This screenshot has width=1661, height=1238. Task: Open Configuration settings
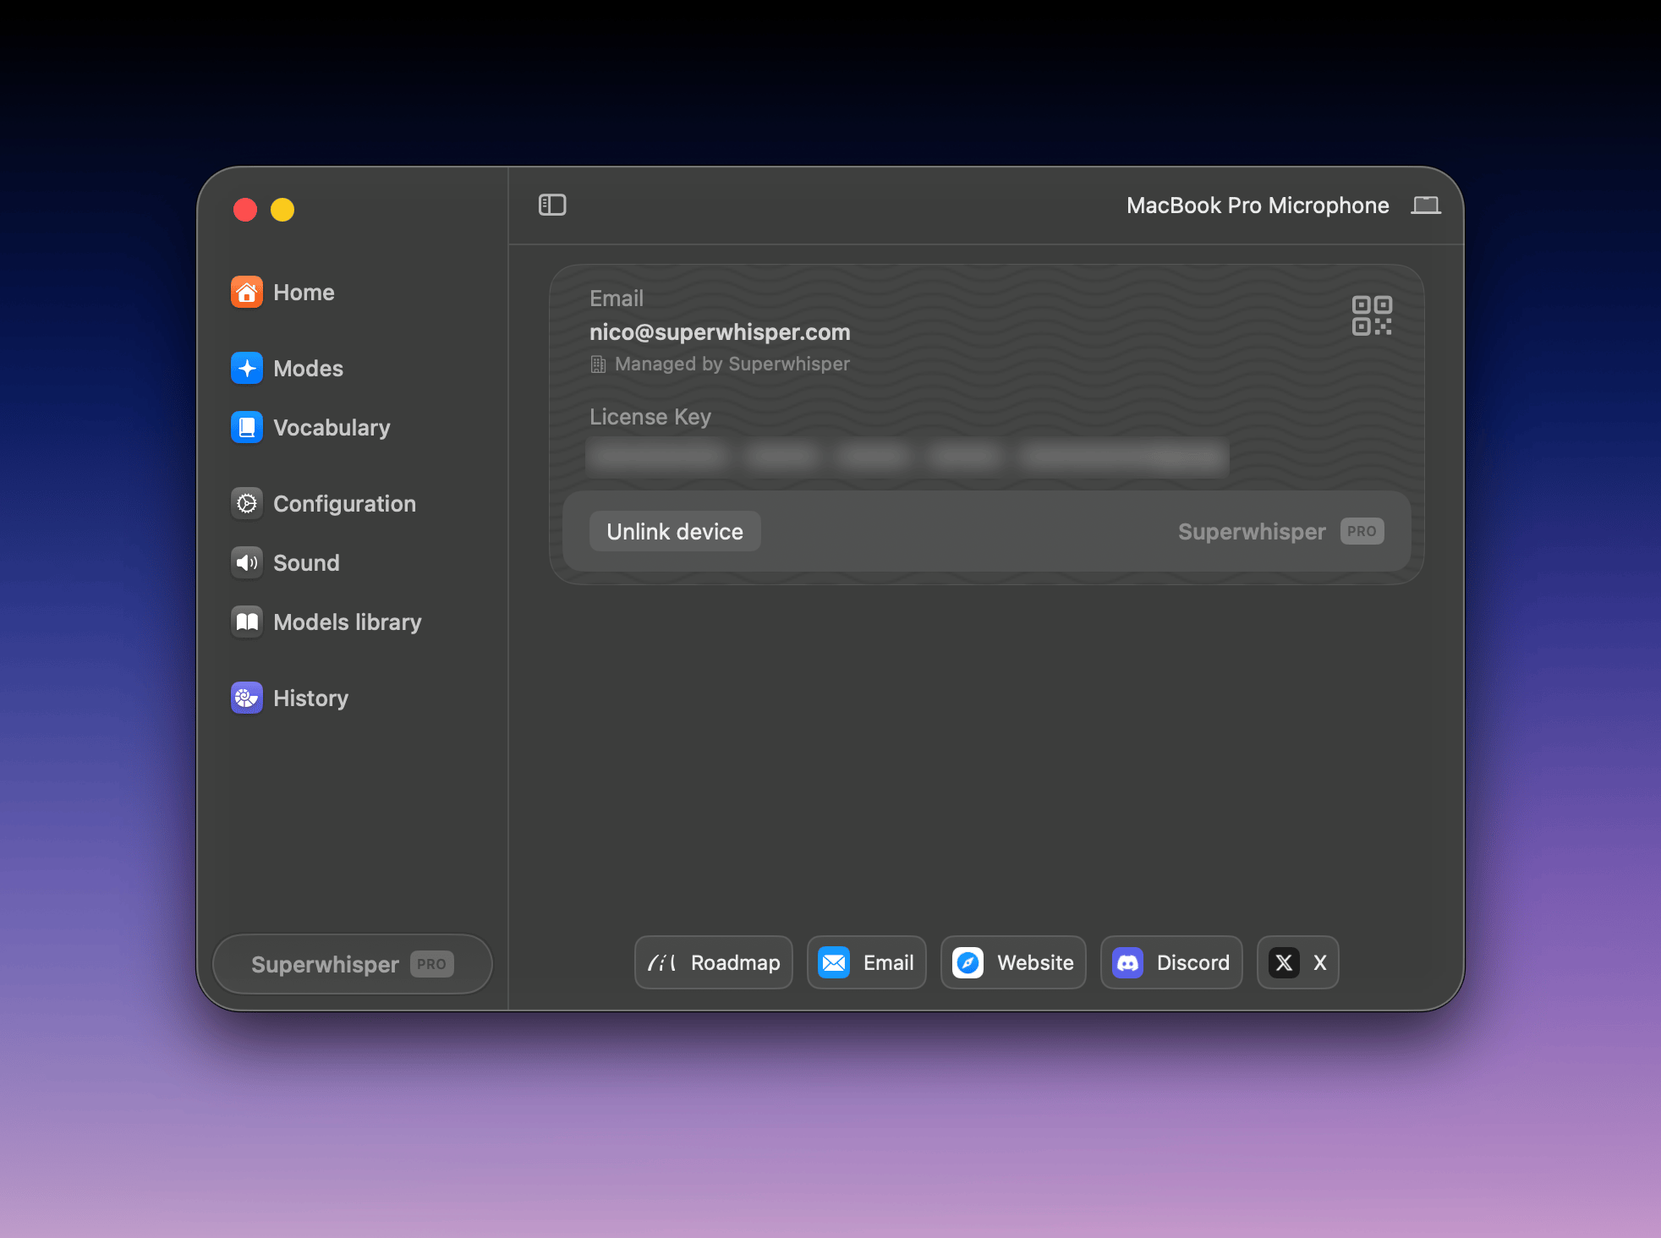pos(345,504)
